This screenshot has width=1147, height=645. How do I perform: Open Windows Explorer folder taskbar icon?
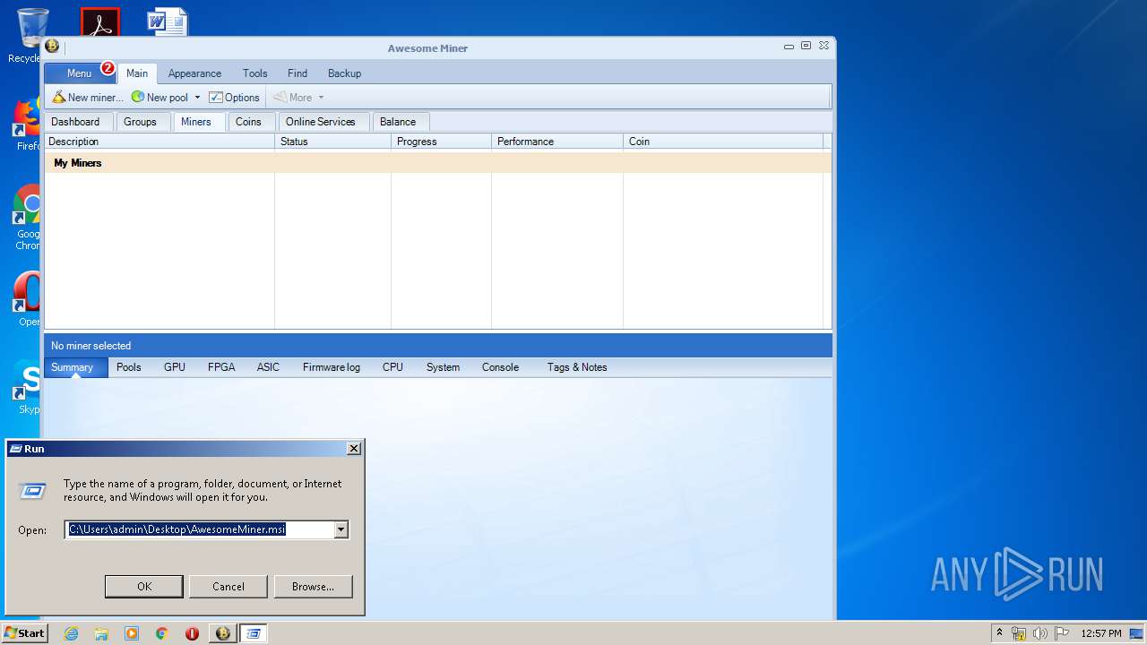(x=101, y=633)
